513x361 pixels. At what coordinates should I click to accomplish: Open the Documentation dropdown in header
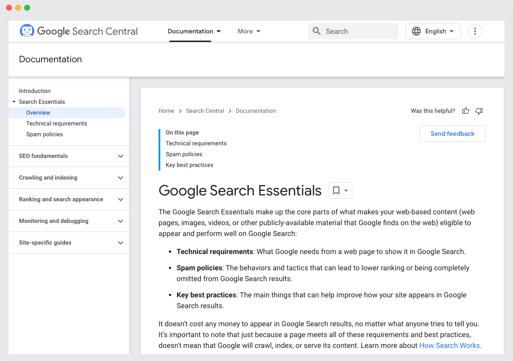pos(194,31)
